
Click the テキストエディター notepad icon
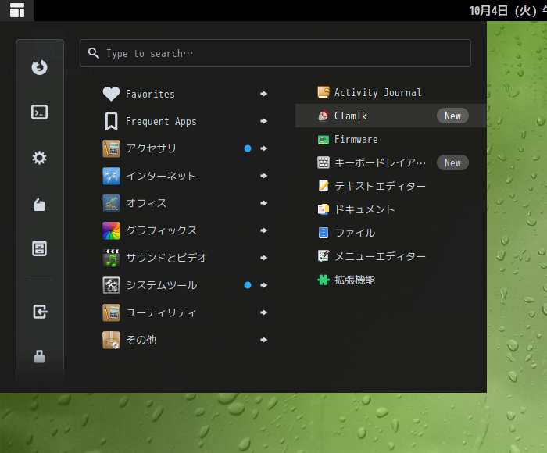tap(324, 186)
